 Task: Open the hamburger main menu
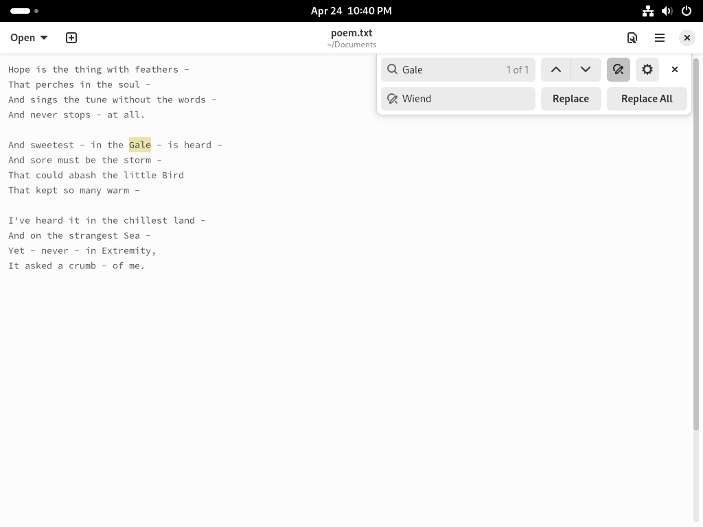coord(660,38)
